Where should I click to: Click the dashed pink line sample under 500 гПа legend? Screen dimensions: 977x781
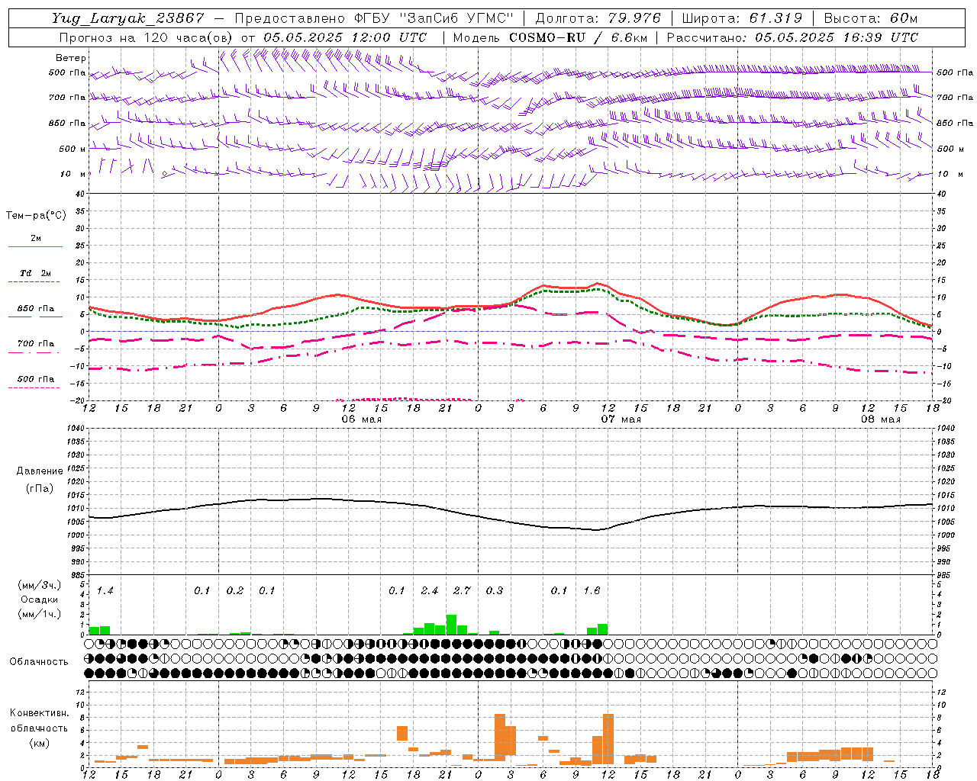pos(34,387)
